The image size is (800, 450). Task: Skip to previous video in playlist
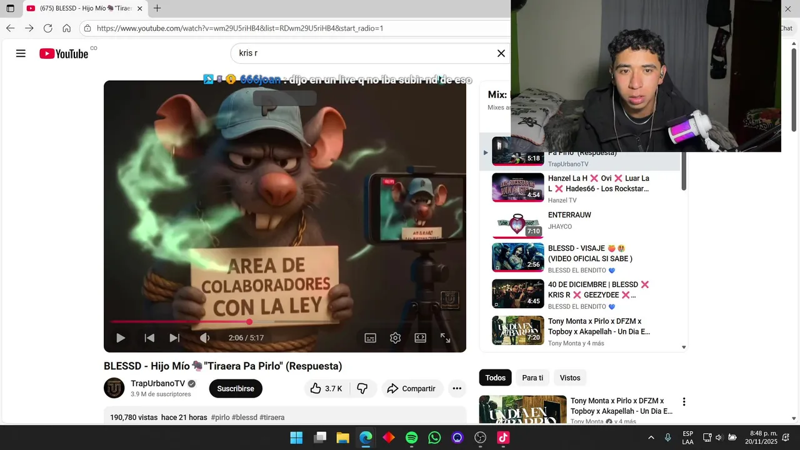click(x=149, y=338)
